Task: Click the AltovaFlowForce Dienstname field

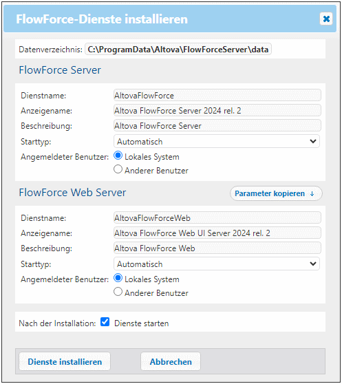Action: point(217,95)
